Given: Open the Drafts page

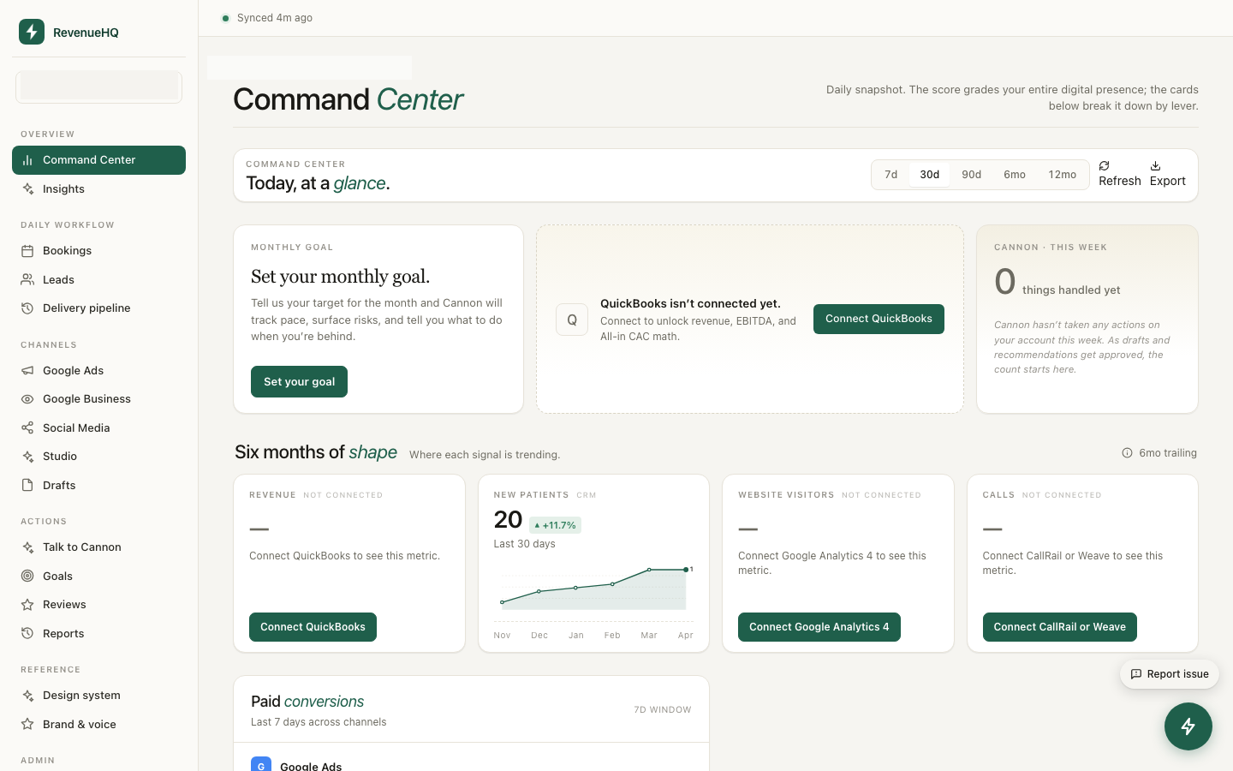Looking at the screenshot, I should [x=98, y=486].
